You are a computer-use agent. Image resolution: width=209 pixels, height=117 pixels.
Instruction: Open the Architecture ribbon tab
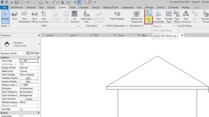coord(17,7)
